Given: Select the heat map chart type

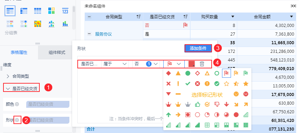Looking at the screenshot, I should [x=38, y=23].
